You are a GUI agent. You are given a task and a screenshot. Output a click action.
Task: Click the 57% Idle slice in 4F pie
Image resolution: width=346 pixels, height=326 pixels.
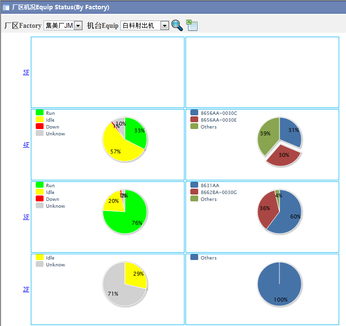[x=117, y=148]
